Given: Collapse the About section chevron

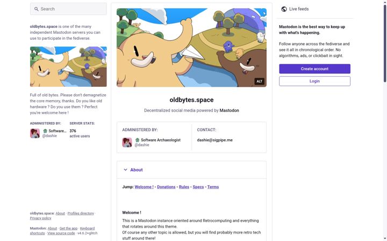Looking at the screenshot, I should pos(125,170).
